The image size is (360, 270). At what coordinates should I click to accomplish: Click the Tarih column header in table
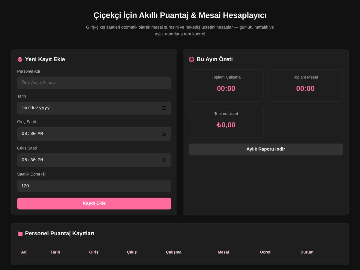pos(55,252)
